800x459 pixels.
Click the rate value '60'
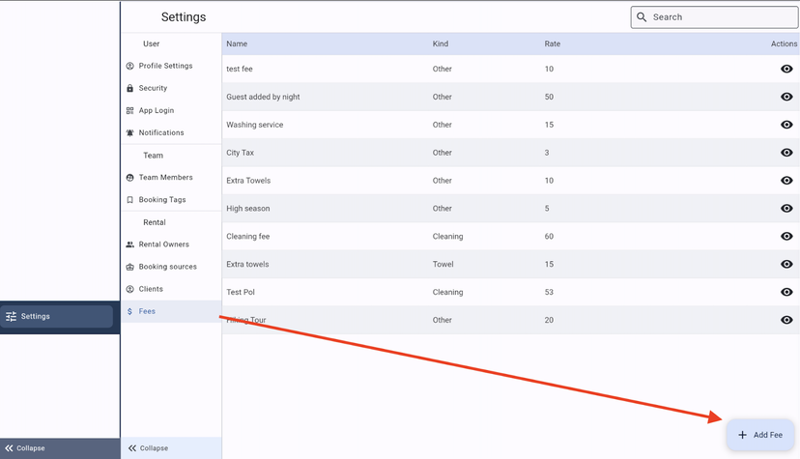(x=549, y=236)
